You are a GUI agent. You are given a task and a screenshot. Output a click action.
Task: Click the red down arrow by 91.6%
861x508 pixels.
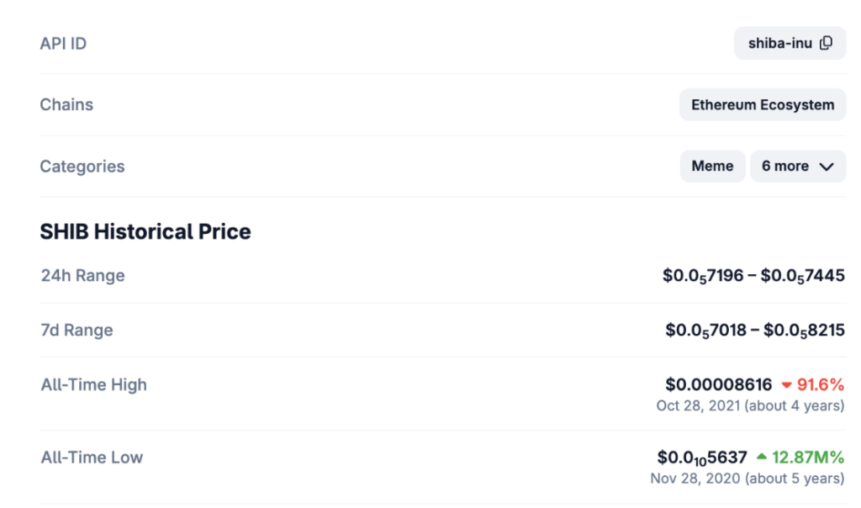coord(786,385)
